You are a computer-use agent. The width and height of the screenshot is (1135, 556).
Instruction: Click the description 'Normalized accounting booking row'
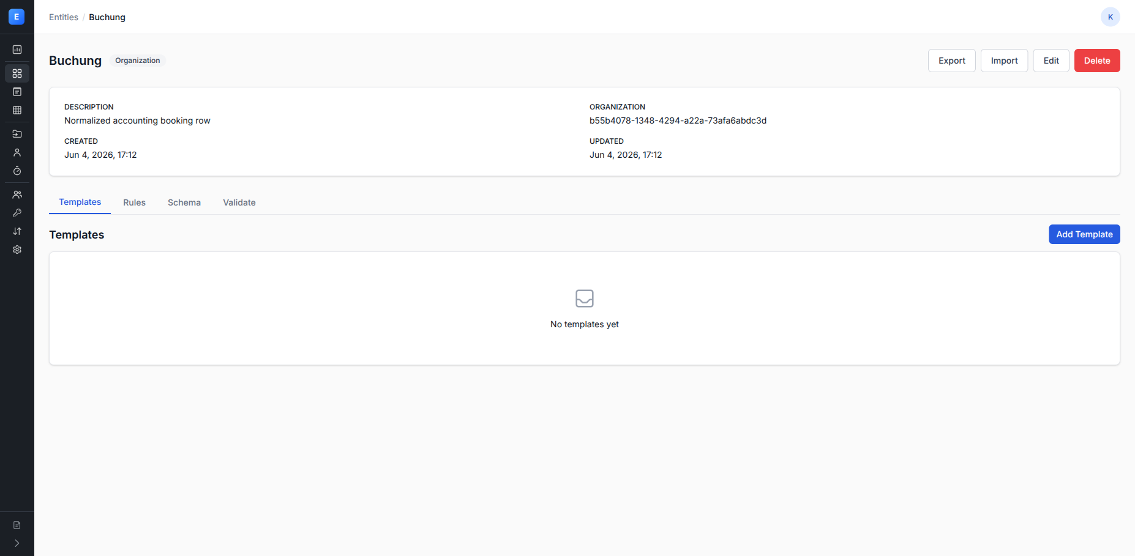pos(137,120)
